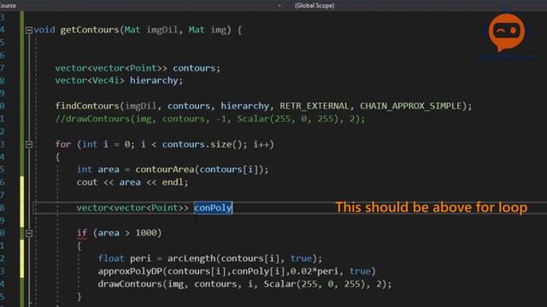Click the if keyword with red squiggle
The image size is (547, 307).
[x=82, y=233]
